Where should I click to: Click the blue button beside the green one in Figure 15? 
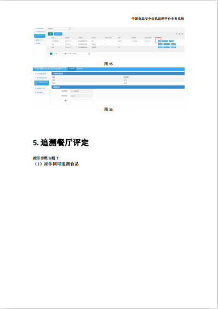coord(58,34)
